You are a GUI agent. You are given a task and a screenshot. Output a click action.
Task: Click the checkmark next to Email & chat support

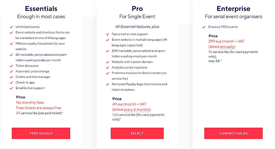point(11,88)
